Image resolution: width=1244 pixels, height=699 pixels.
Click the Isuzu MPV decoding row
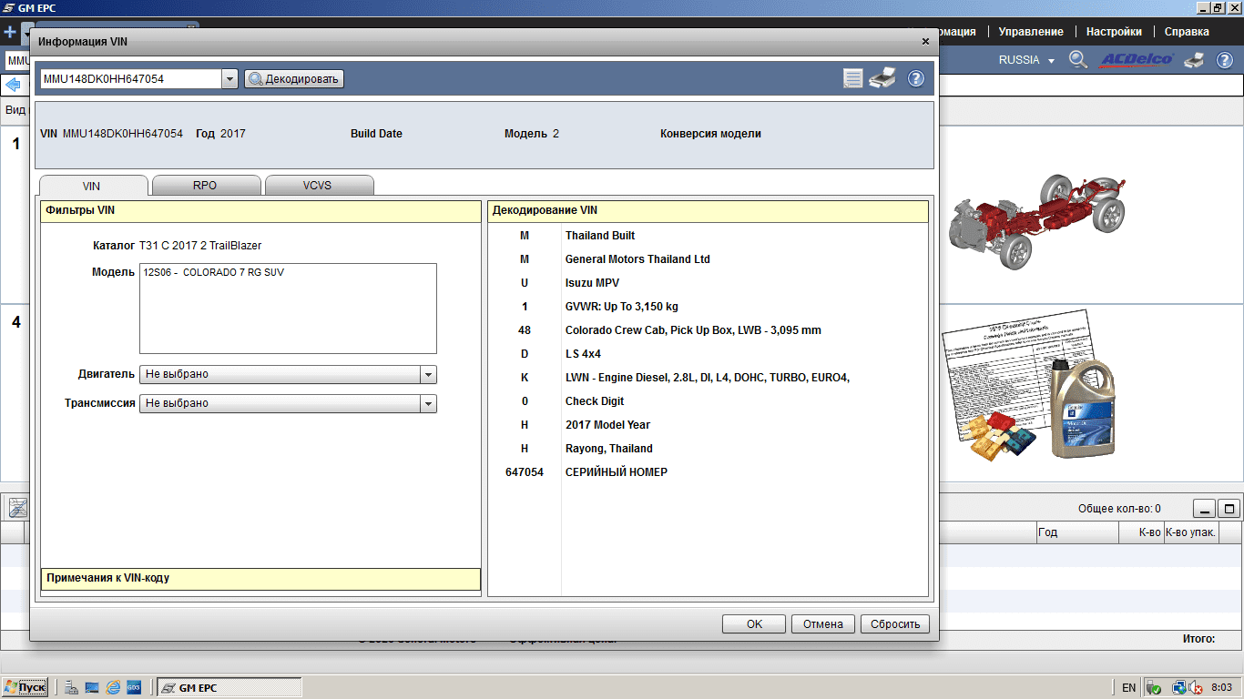[709, 283]
